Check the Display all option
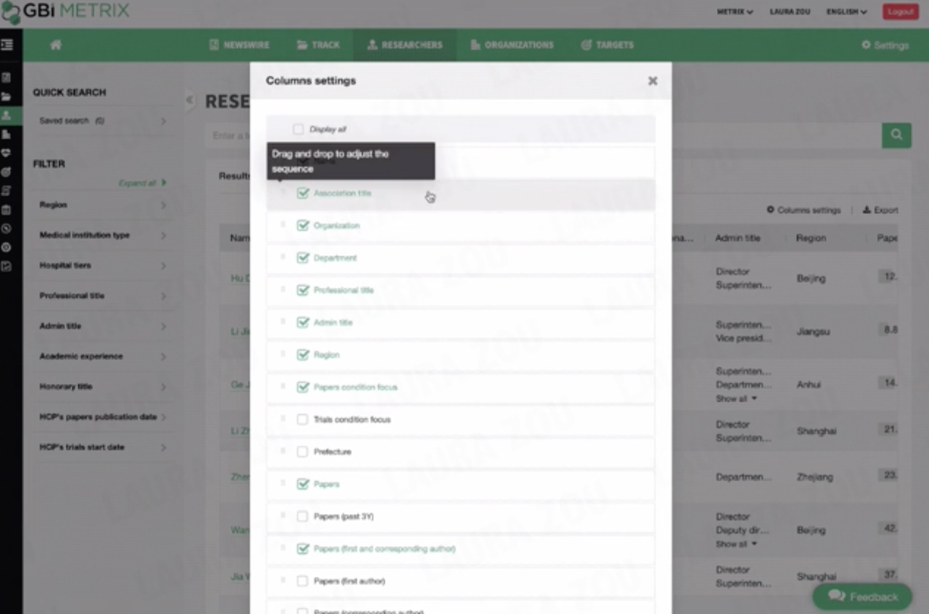This screenshot has width=929, height=614. coord(298,128)
